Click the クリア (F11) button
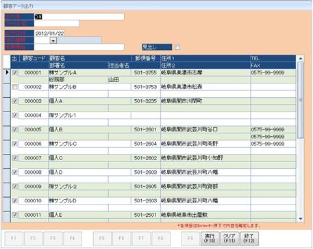This screenshot has width=313, height=249. click(x=229, y=239)
